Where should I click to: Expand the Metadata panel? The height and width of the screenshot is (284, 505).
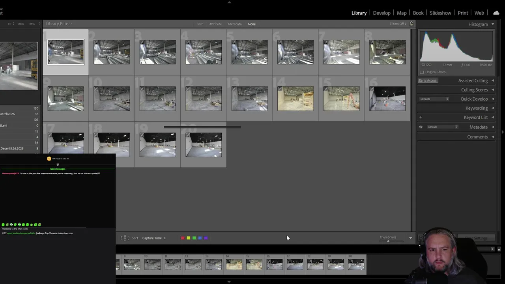(x=493, y=127)
